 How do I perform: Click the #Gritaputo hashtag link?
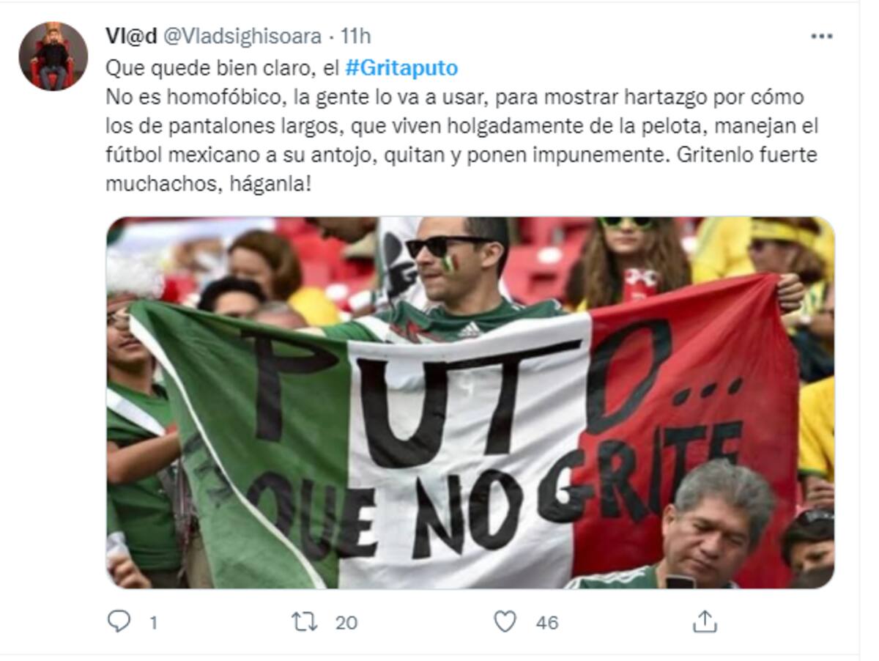pos(401,68)
